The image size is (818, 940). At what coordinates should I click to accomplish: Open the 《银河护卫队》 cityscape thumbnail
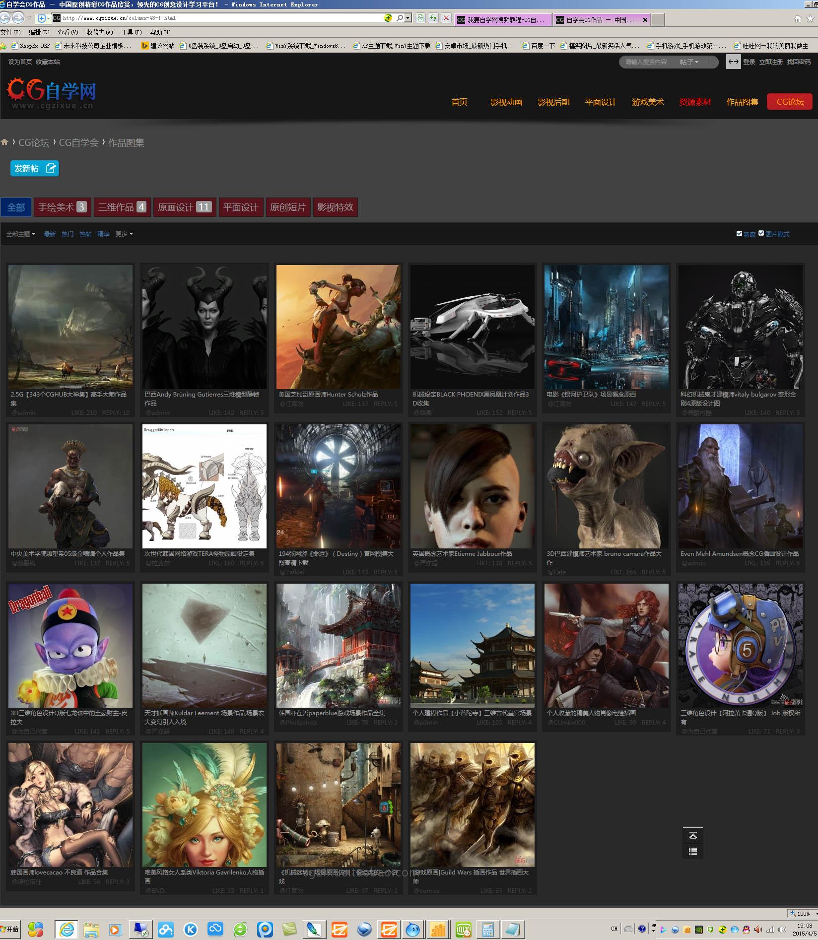coord(606,327)
